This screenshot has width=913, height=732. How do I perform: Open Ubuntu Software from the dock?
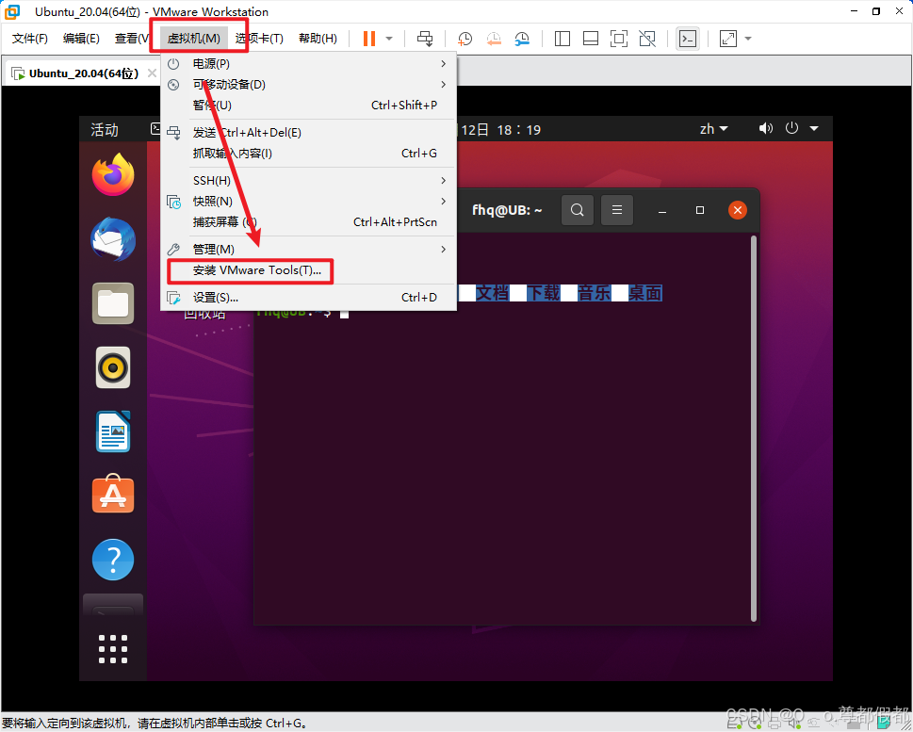coord(113,494)
